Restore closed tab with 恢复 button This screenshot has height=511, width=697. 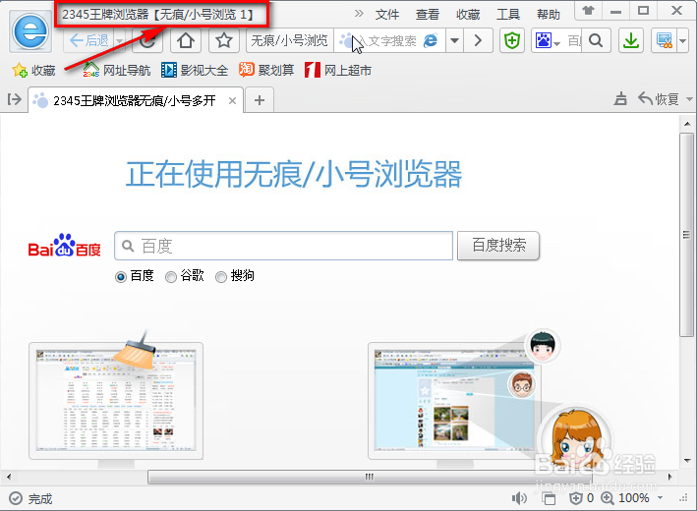[659, 98]
